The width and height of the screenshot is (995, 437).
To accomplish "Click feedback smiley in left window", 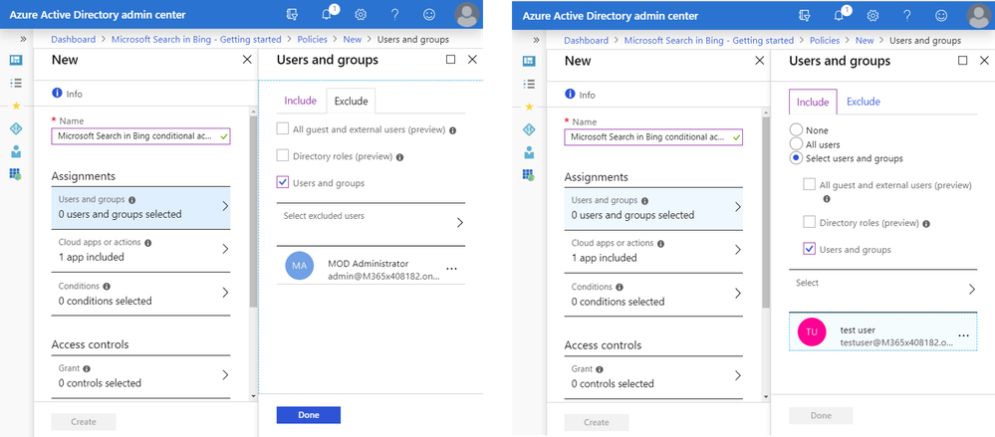I will (429, 14).
